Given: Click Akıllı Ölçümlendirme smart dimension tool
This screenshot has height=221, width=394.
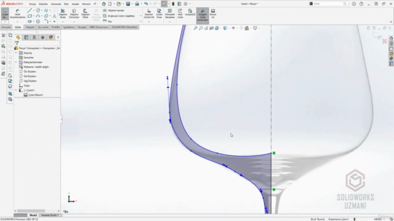Looking at the screenshot, I should click(17, 14).
